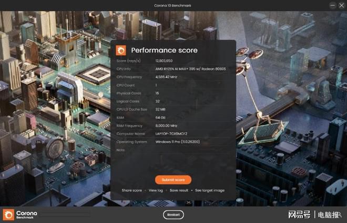Screen dimensions: 347x223
Task: Click the Performance score heading
Action: coord(164,50)
